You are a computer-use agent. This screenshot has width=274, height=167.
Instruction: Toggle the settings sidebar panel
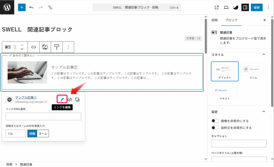(245, 7)
